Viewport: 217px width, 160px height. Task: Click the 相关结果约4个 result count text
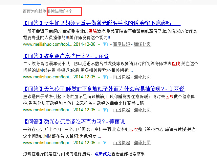(60, 12)
